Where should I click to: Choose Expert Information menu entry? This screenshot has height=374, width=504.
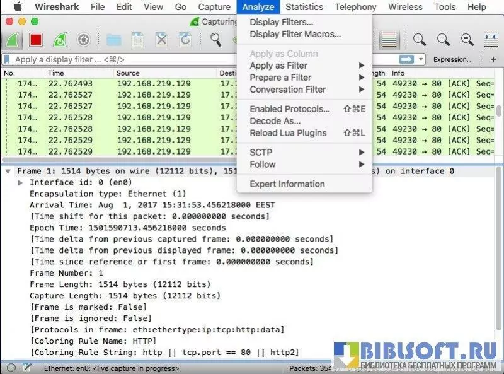(x=287, y=184)
